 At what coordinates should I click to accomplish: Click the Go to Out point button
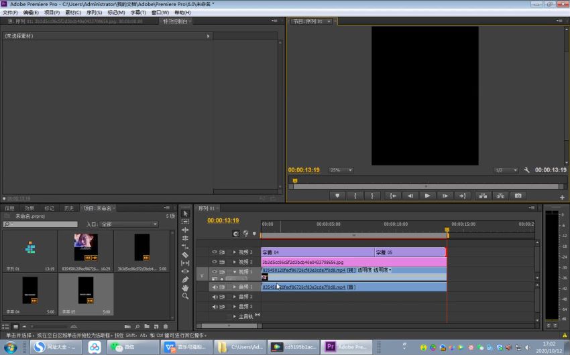pyautogui.click(x=463, y=196)
